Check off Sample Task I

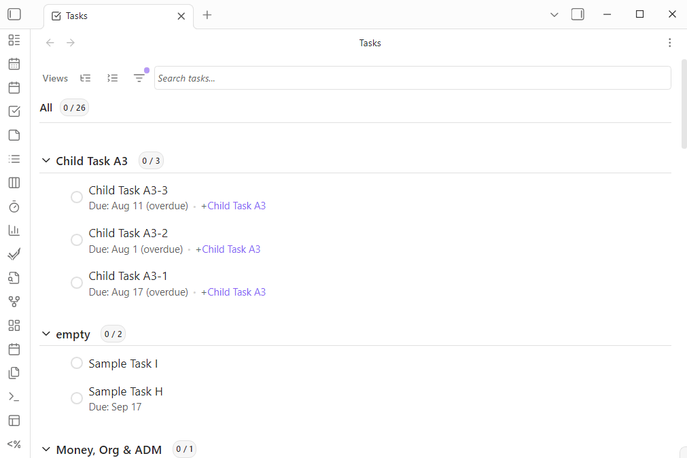point(77,363)
